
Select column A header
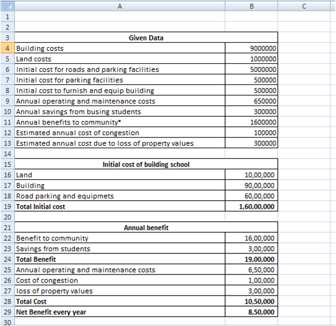tap(120, 6)
